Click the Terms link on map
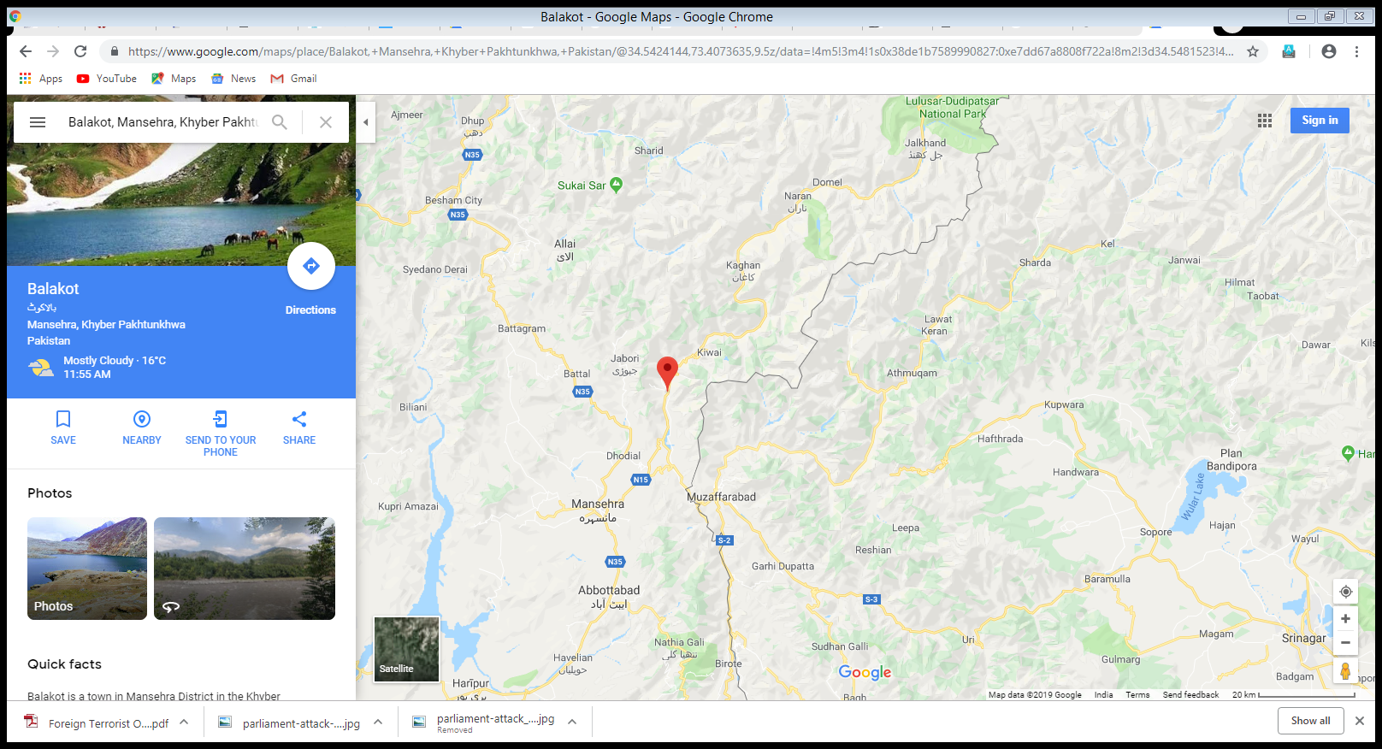1382x749 pixels. coord(1137,695)
